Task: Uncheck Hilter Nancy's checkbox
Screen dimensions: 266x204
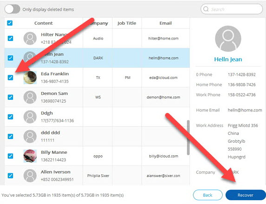Action: pyautogui.click(x=10, y=38)
